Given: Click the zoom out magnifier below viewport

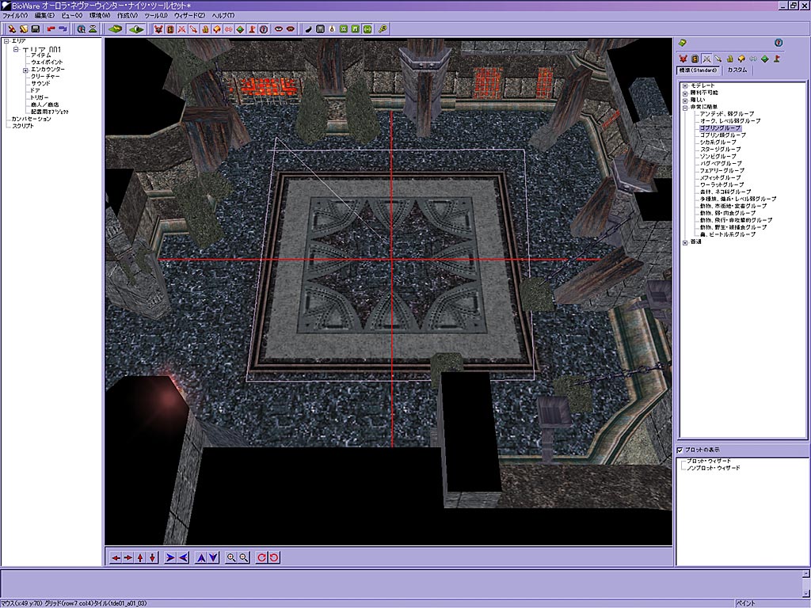Looking at the screenshot, I should 244,557.
